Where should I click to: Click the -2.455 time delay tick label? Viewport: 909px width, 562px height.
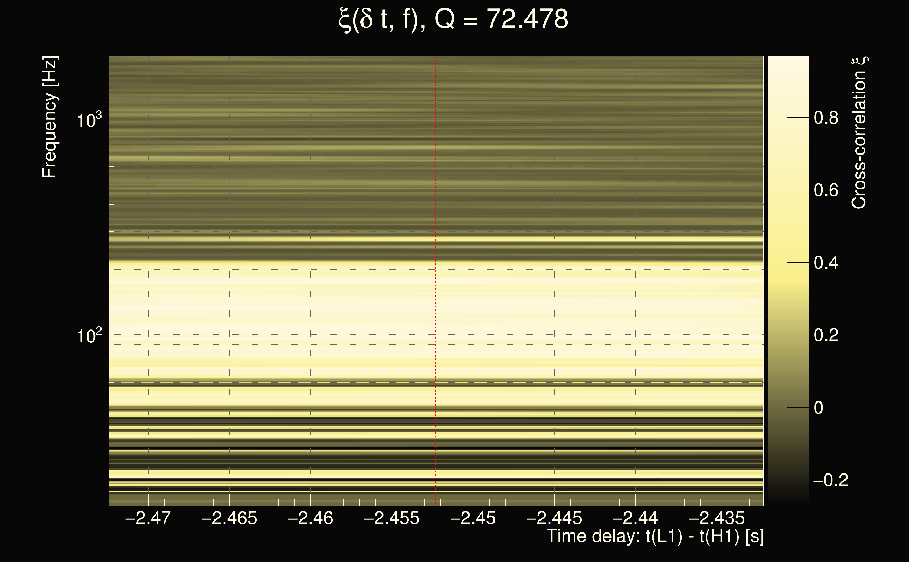coord(391,518)
